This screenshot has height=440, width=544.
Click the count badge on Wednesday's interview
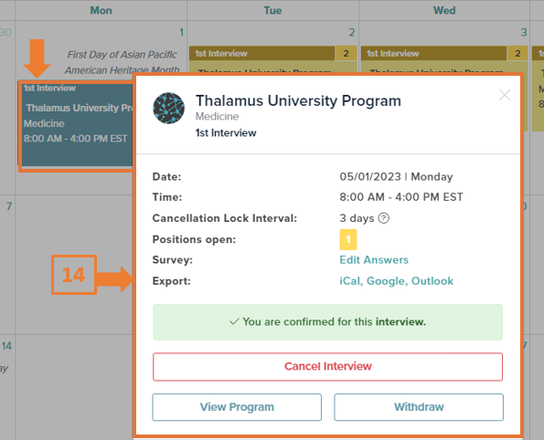517,53
